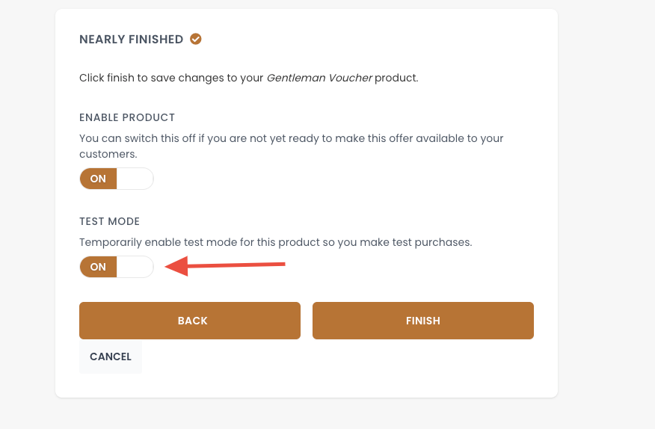Viewport: 655px width, 429px height.
Task: Click the ON label of Enable Product switch
Action: 98,179
